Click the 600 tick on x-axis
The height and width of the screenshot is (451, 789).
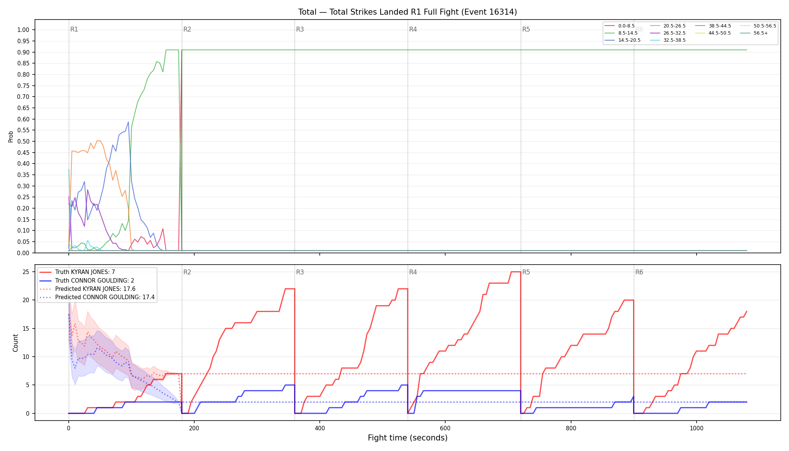click(445, 428)
